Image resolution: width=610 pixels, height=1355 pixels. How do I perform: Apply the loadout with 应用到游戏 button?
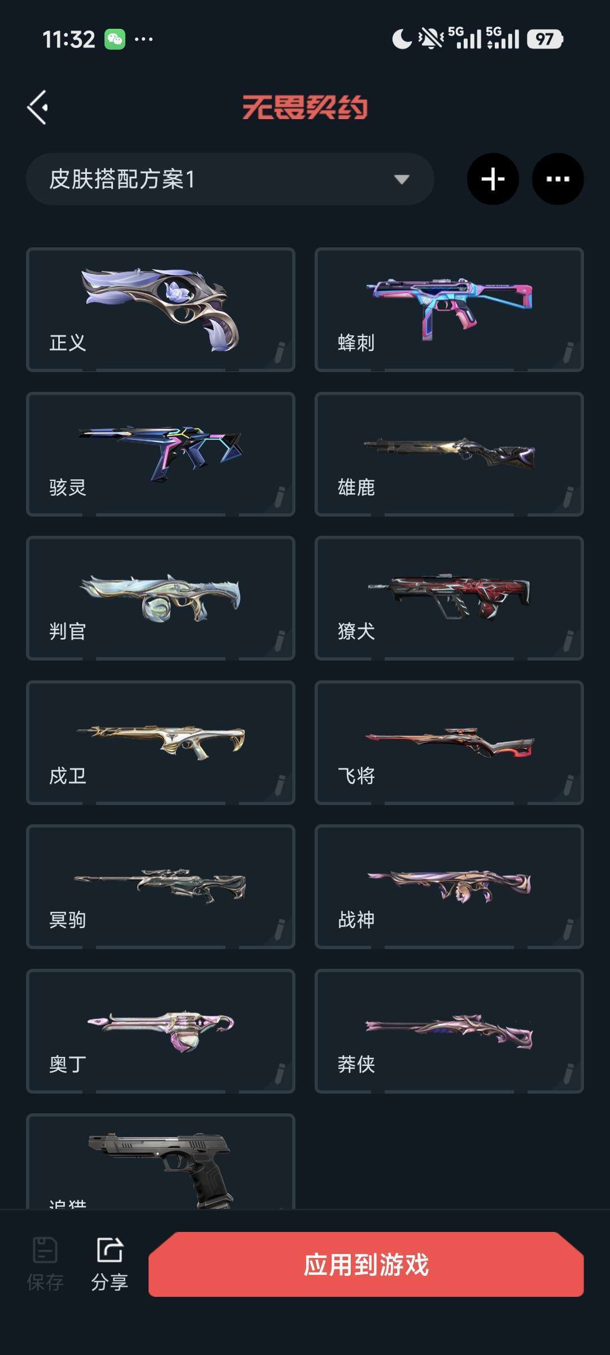366,1265
